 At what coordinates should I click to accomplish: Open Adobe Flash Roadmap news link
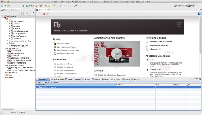coord(159,45)
